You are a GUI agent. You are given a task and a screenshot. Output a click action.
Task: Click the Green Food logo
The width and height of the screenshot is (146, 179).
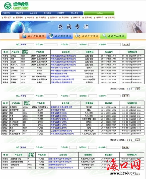[16, 6]
